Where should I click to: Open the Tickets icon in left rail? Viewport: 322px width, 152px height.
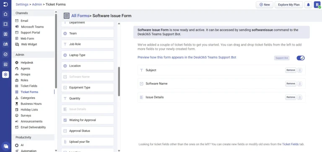[x=5, y=24]
